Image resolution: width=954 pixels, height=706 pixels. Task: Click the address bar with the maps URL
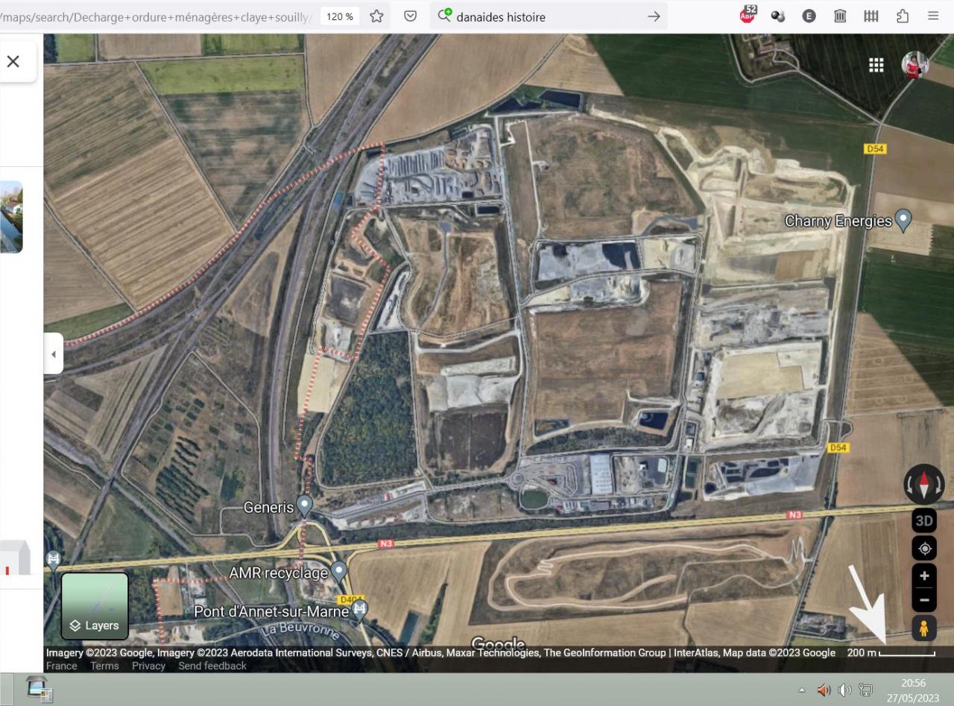(157, 16)
